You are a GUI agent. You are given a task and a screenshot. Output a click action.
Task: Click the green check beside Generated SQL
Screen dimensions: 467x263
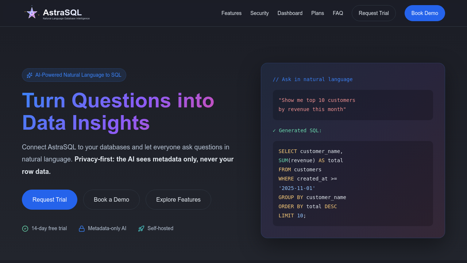click(274, 130)
